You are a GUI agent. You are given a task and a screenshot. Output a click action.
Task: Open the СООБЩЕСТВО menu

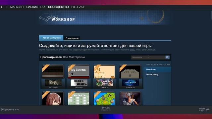58,7
